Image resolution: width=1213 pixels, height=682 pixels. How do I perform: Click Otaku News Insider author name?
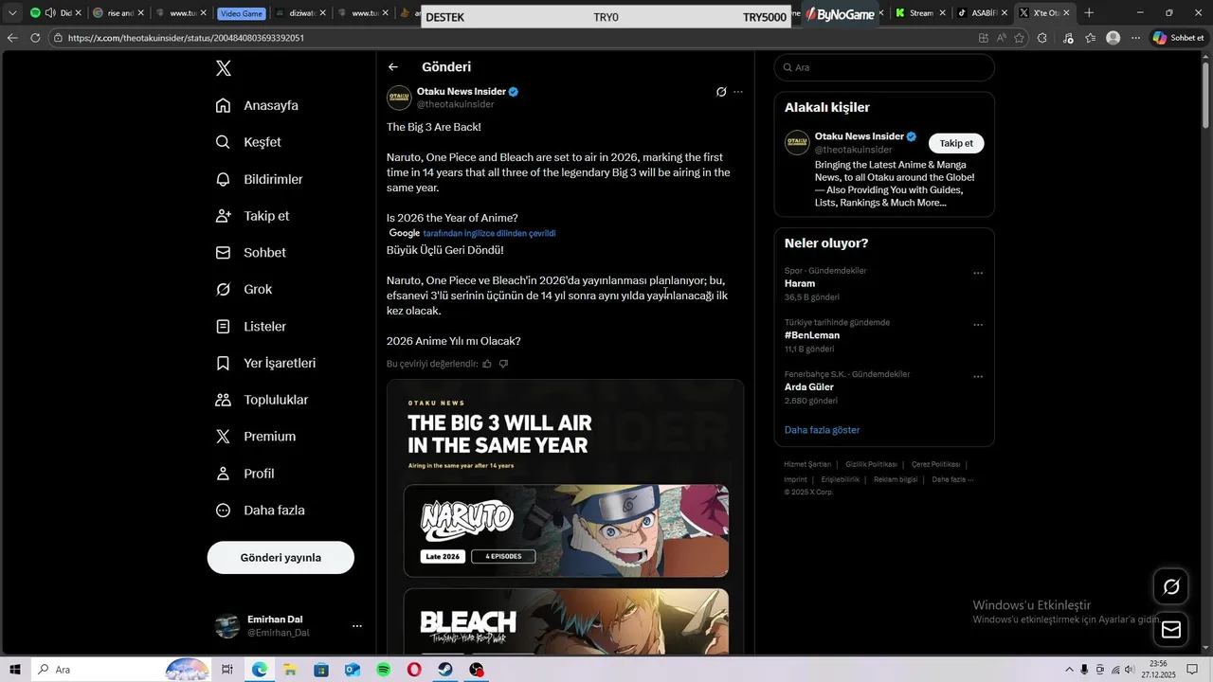462,92
